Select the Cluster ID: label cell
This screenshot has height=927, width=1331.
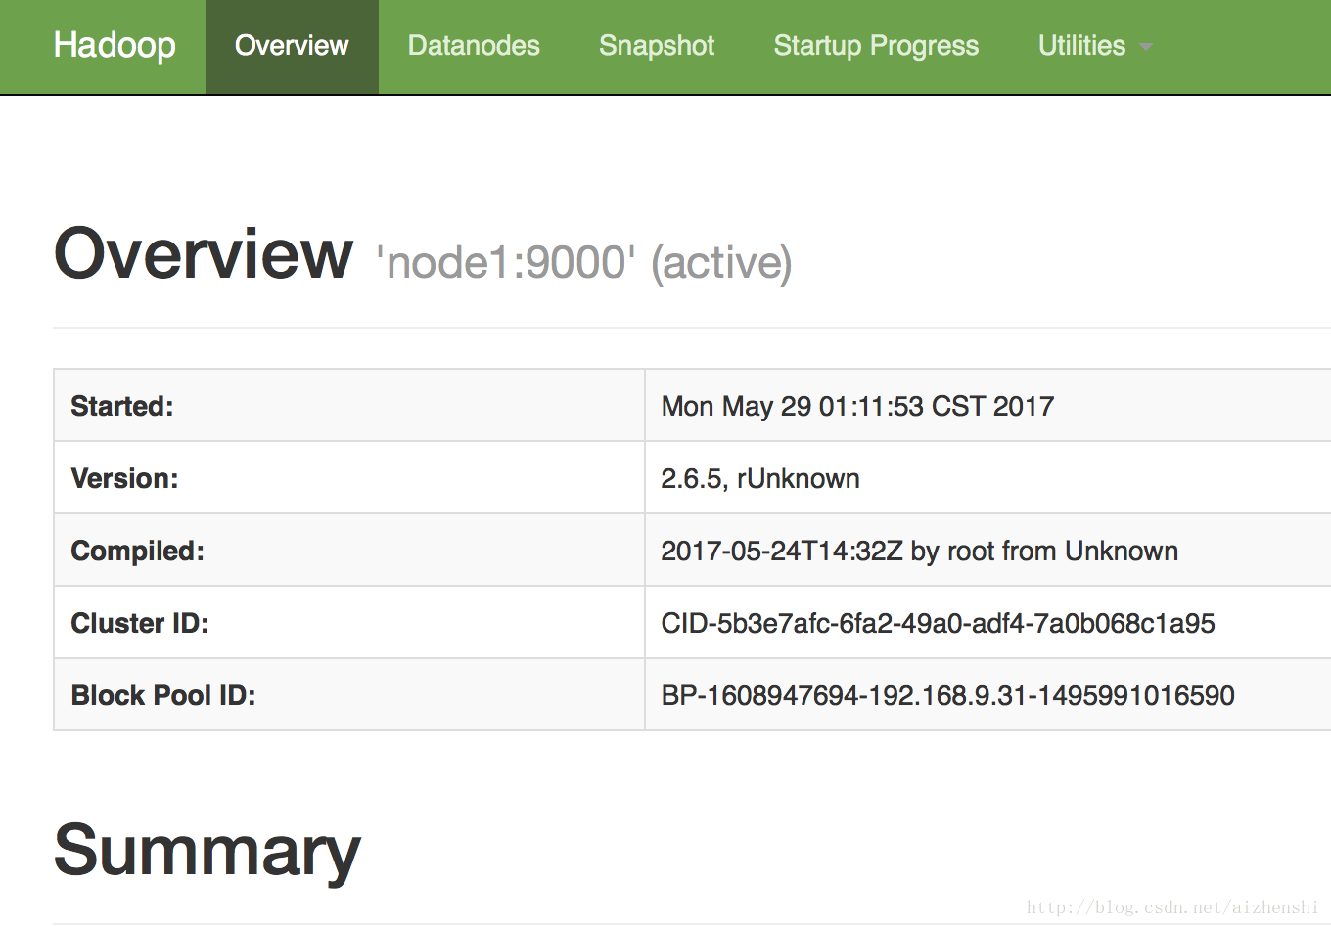click(349, 623)
